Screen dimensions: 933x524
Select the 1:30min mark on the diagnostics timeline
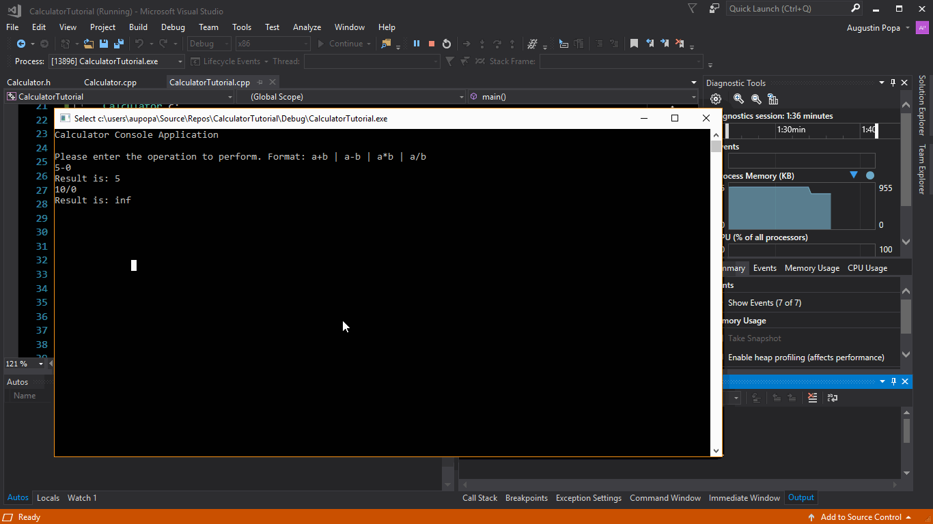pos(792,129)
